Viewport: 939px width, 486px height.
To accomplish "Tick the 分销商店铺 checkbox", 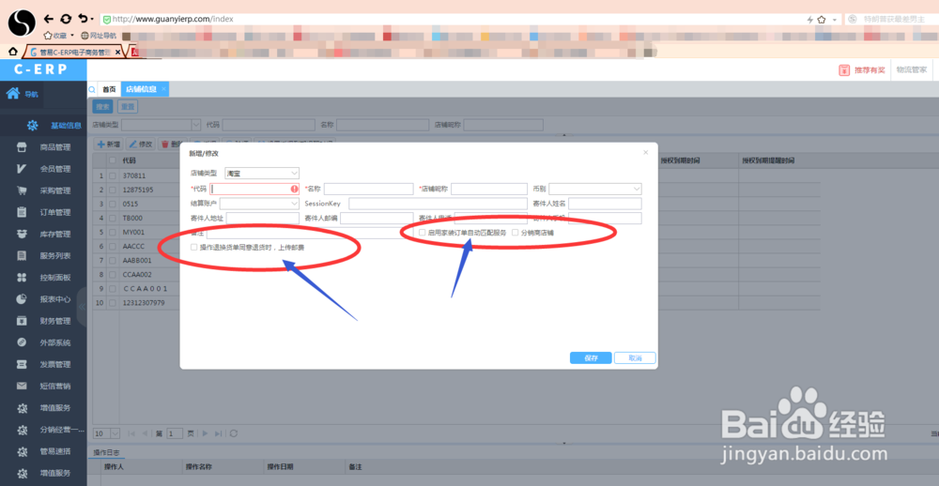I will 515,233.
